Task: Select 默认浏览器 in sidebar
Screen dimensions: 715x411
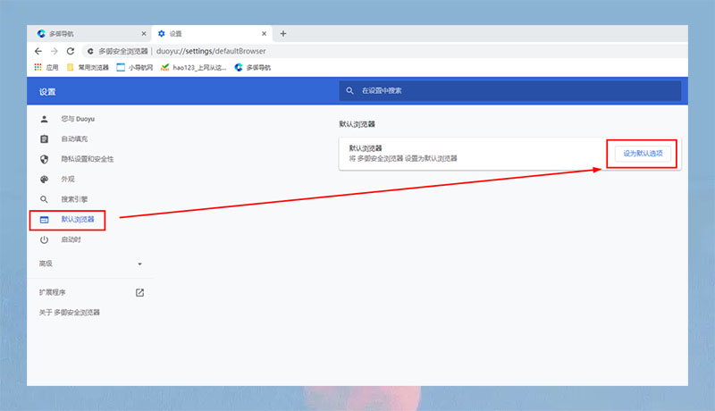Action: click(x=78, y=219)
